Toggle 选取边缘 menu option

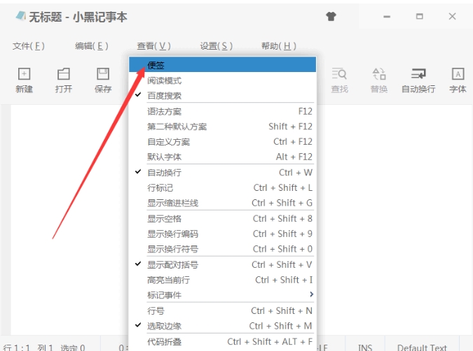coord(223,326)
